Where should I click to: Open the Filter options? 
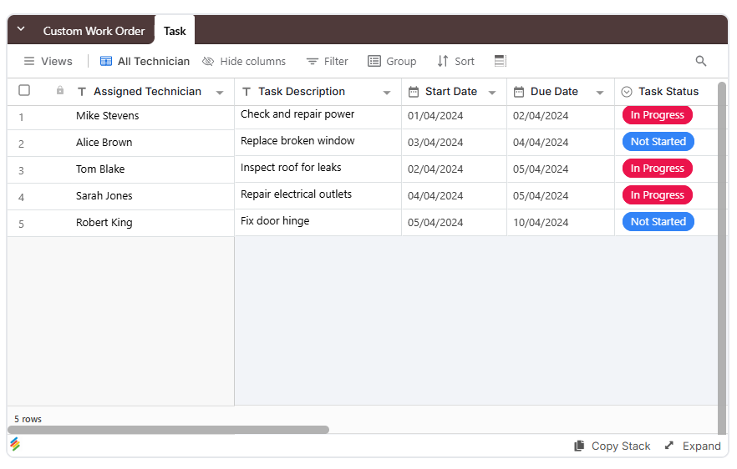328,61
